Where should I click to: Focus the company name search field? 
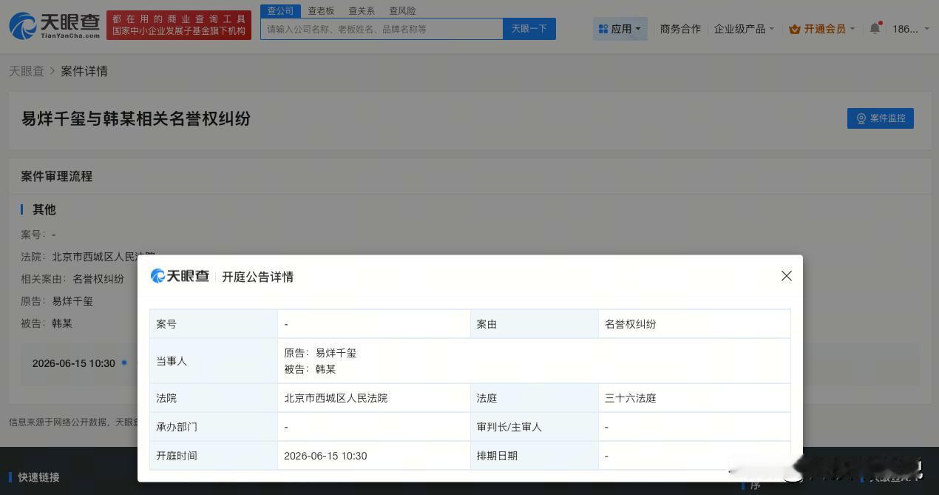coord(382,29)
